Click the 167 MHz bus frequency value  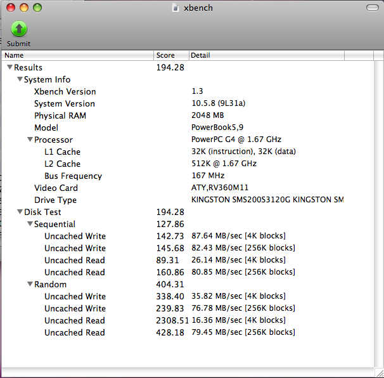click(x=208, y=176)
